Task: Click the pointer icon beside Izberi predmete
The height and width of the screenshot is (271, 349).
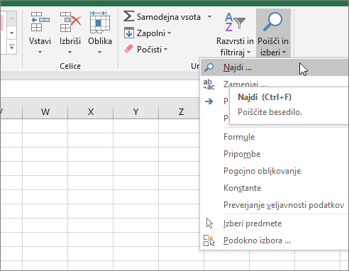Action: coord(209,223)
